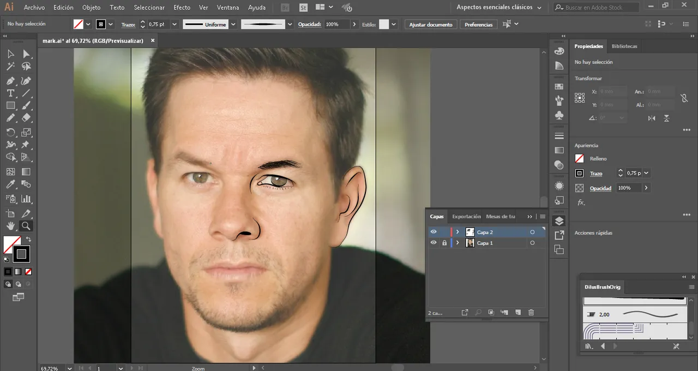Choose the Line Segment tool

pos(26,93)
